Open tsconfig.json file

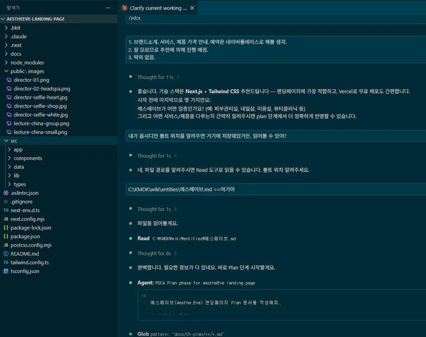point(25,271)
